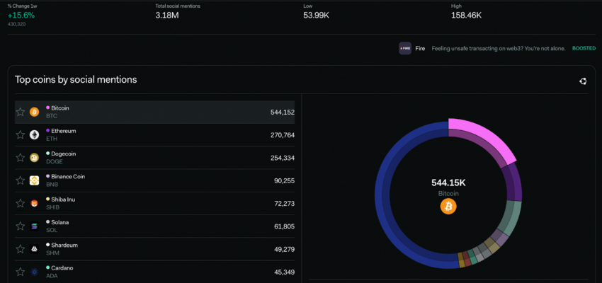The width and height of the screenshot is (602, 283).
Task: Click the Fire sponsor logo icon
Action: coord(405,49)
